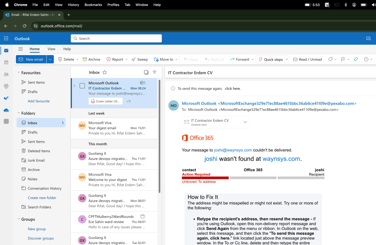376x245 pixels.
Task: Open OneDrive cloud app
Action: (x=6, y=110)
